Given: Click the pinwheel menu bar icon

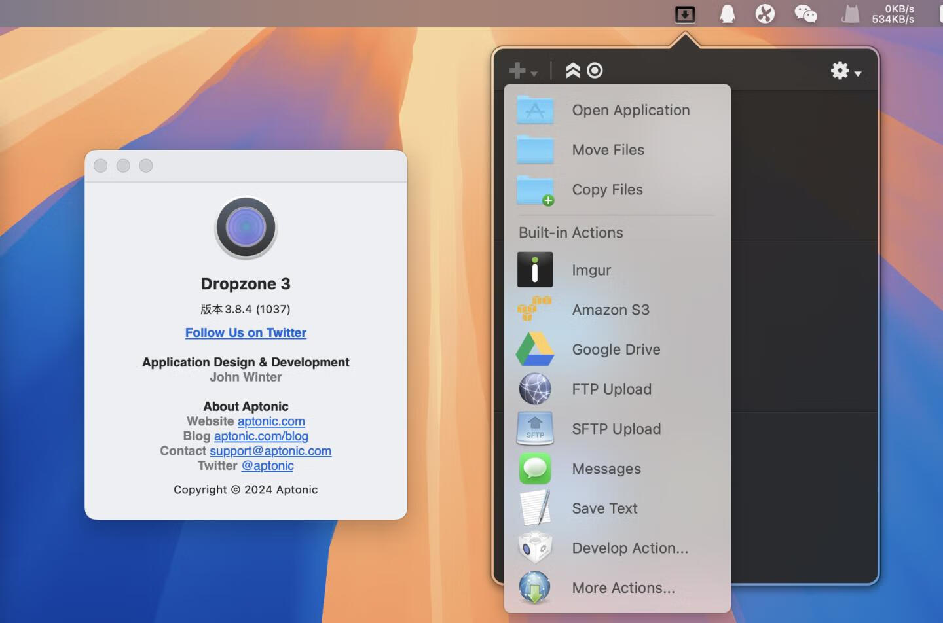Looking at the screenshot, I should pyautogui.click(x=765, y=14).
